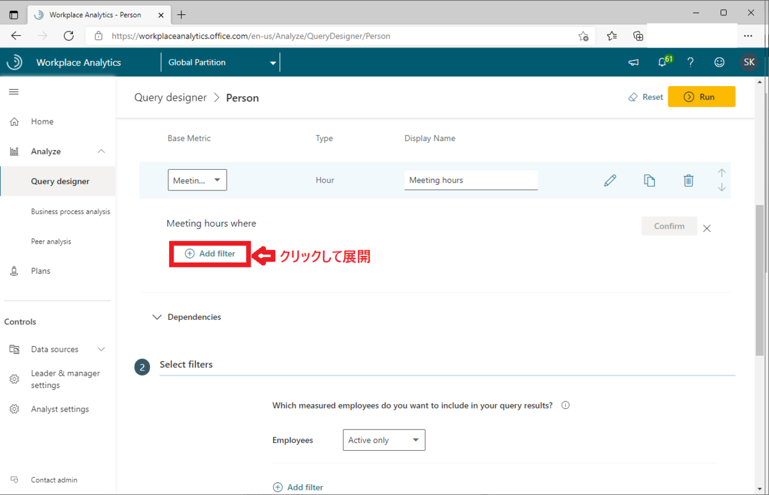Close the Meeting hours filter panel X

[x=707, y=228]
